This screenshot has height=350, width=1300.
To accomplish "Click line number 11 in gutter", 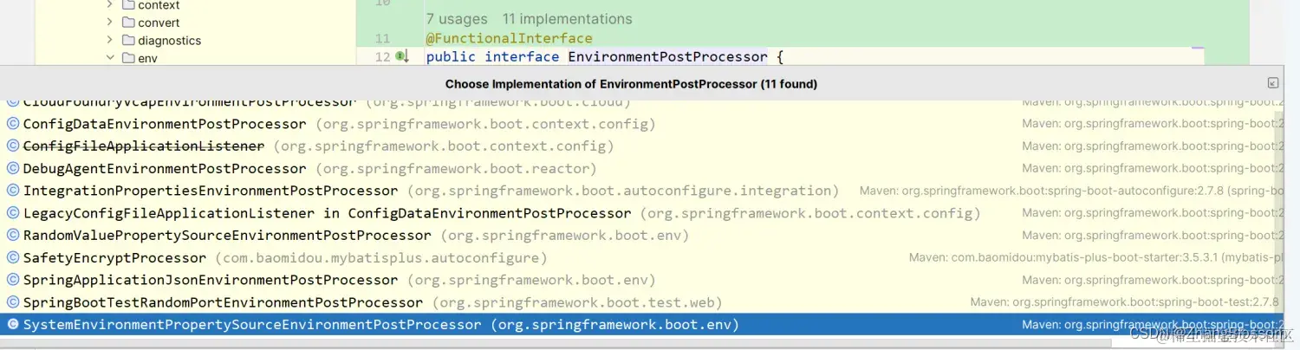I will pos(382,39).
